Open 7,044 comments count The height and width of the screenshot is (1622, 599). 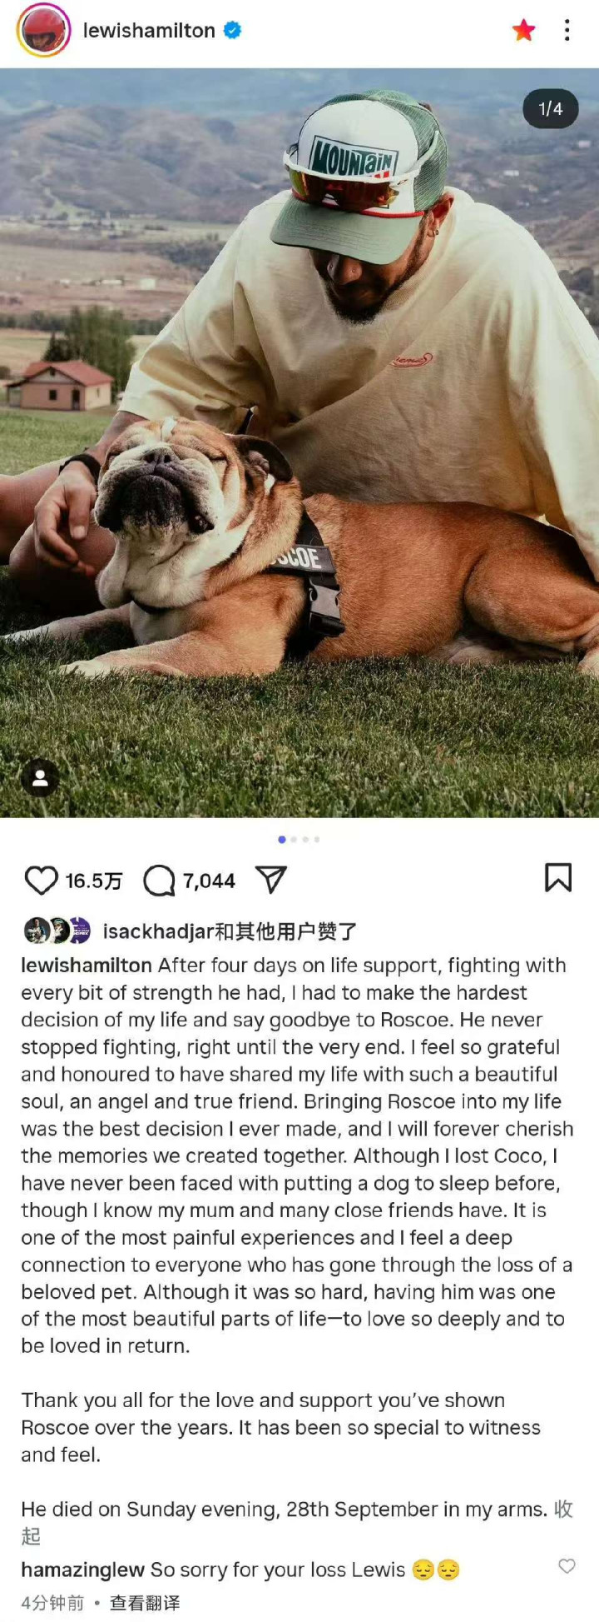pyautogui.click(x=209, y=881)
